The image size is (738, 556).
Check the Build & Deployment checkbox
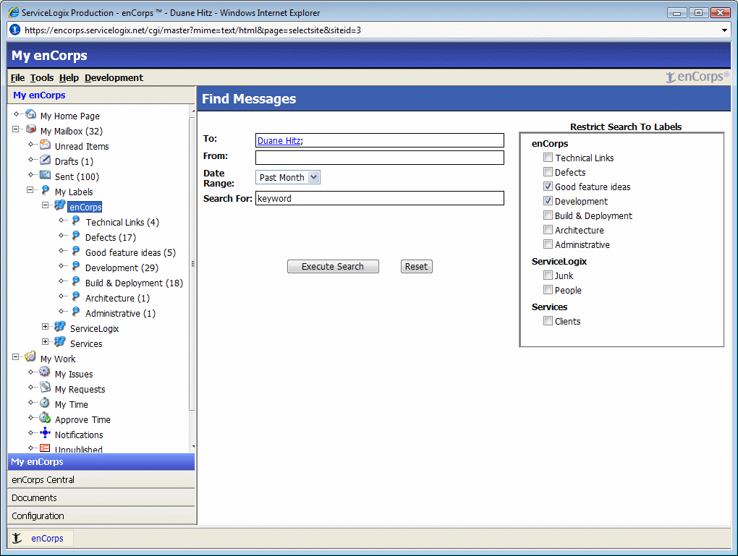coord(548,215)
